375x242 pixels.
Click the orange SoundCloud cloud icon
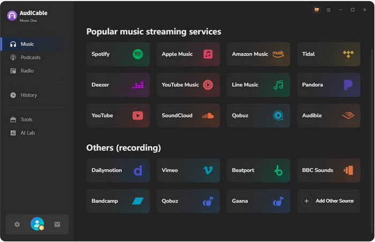(x=208, y=116)
